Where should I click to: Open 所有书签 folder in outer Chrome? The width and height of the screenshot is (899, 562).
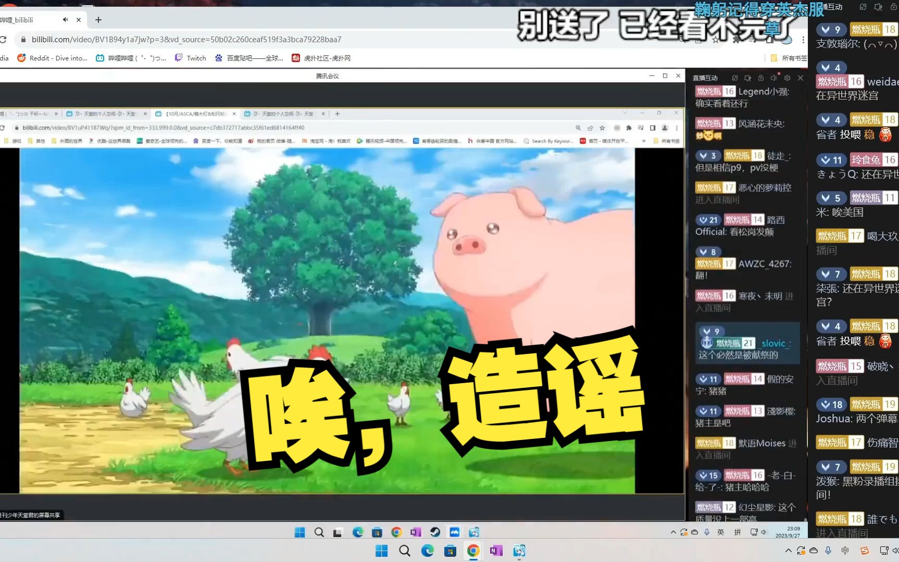[789, 58]
